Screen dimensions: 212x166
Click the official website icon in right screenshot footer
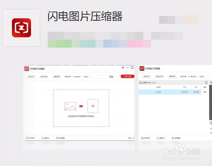tap(142, 138)
